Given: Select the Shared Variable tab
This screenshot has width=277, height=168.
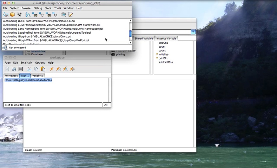Looking at the screenshot, I should [144, 38].
